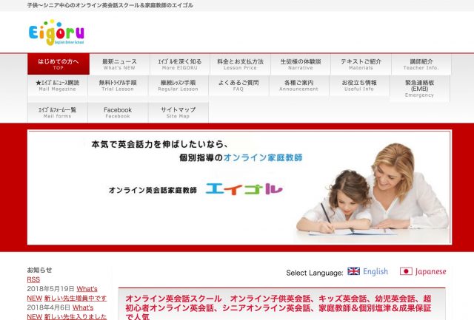This screenshot has width=474, height=320.
Task: Open the 新しい先生増員中です news link
Action: click(x=76, y=299)
